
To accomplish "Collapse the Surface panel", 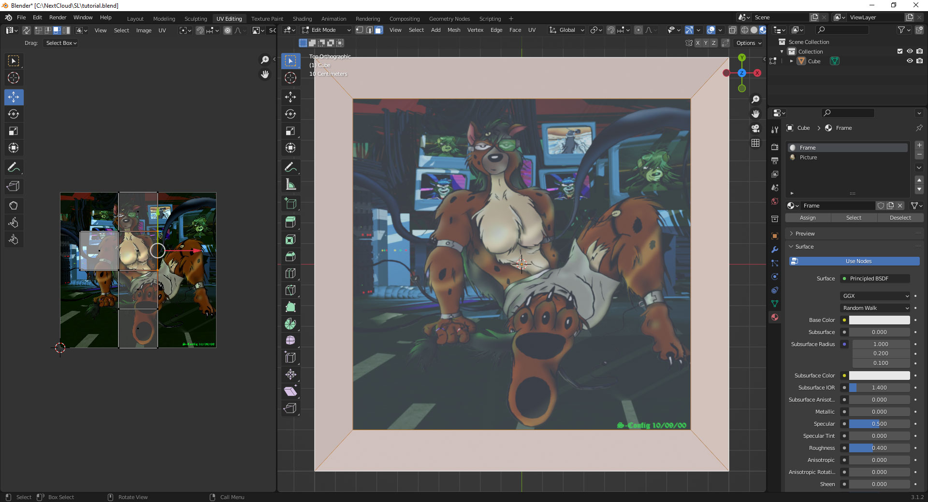I will tap(854, 247).
